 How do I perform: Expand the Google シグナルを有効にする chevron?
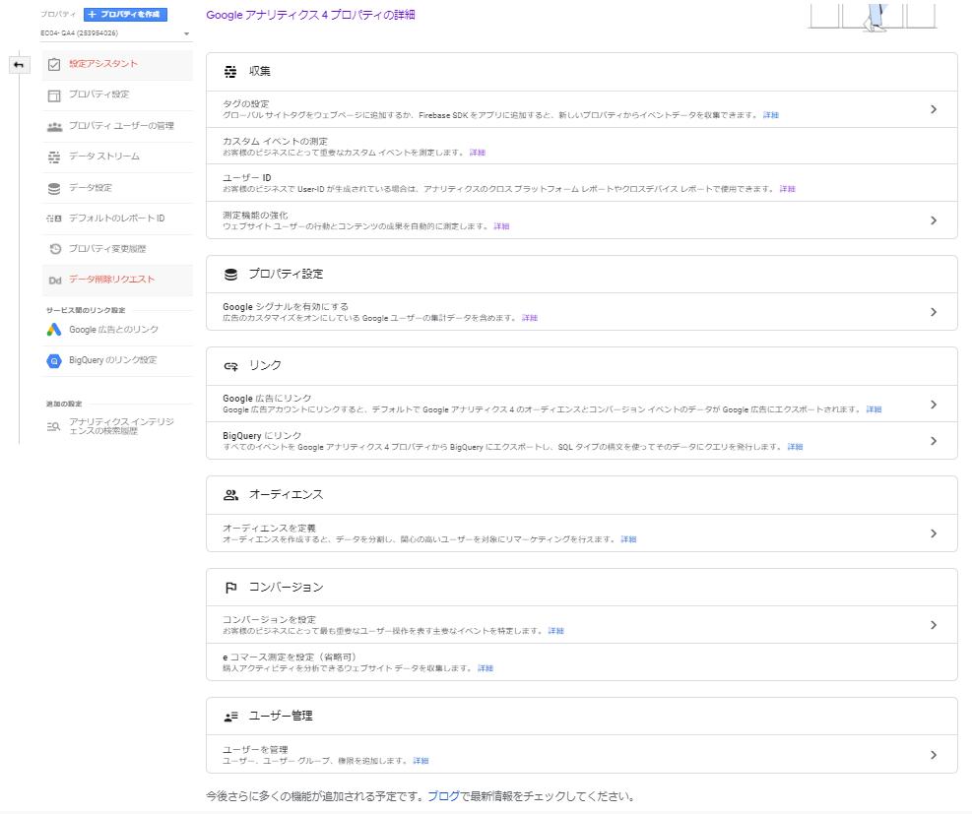click(933, 312)
